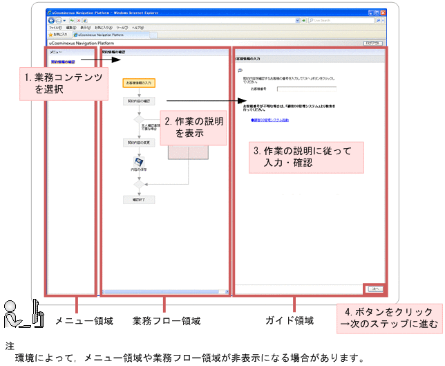Viewport: 445px width, 366px height.
Task: Open the 表示 menu
Action: 85,28
